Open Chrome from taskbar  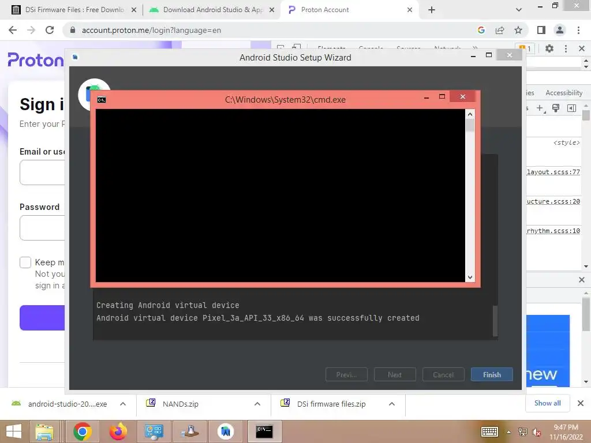(82, 431)
